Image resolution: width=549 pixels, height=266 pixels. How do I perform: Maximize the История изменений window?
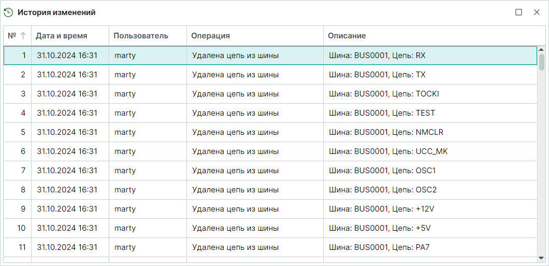click(518, 12)
